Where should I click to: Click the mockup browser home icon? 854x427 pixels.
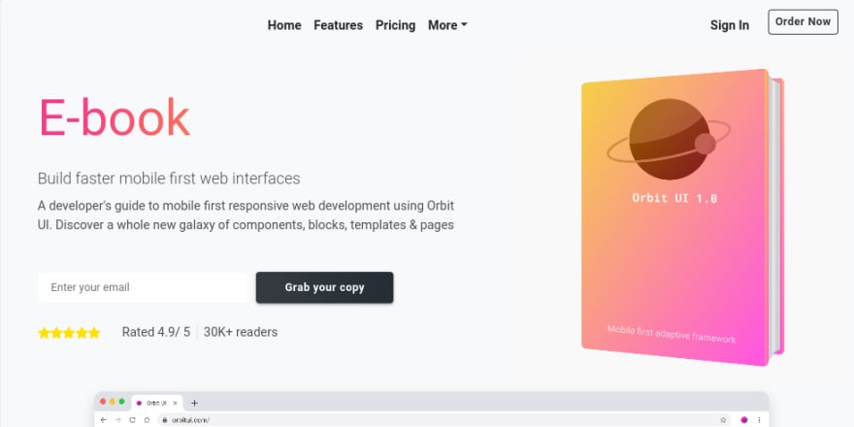point(147,420)
